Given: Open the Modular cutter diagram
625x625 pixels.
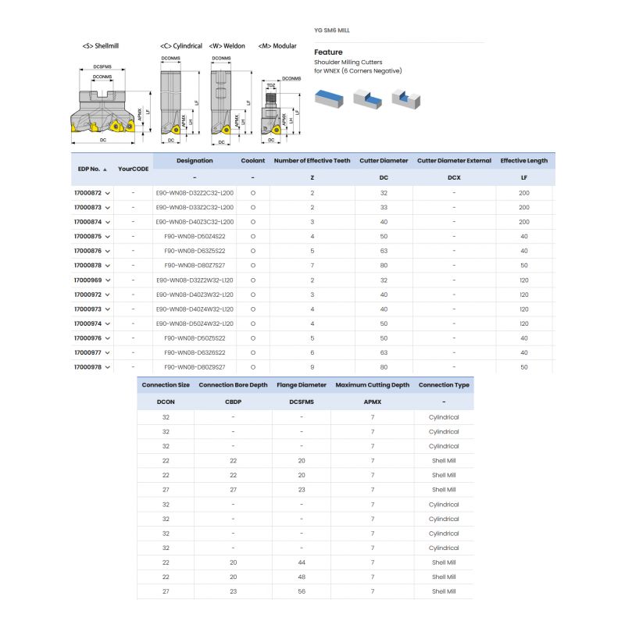Looking at the screenshot, I should click(276, 108).
